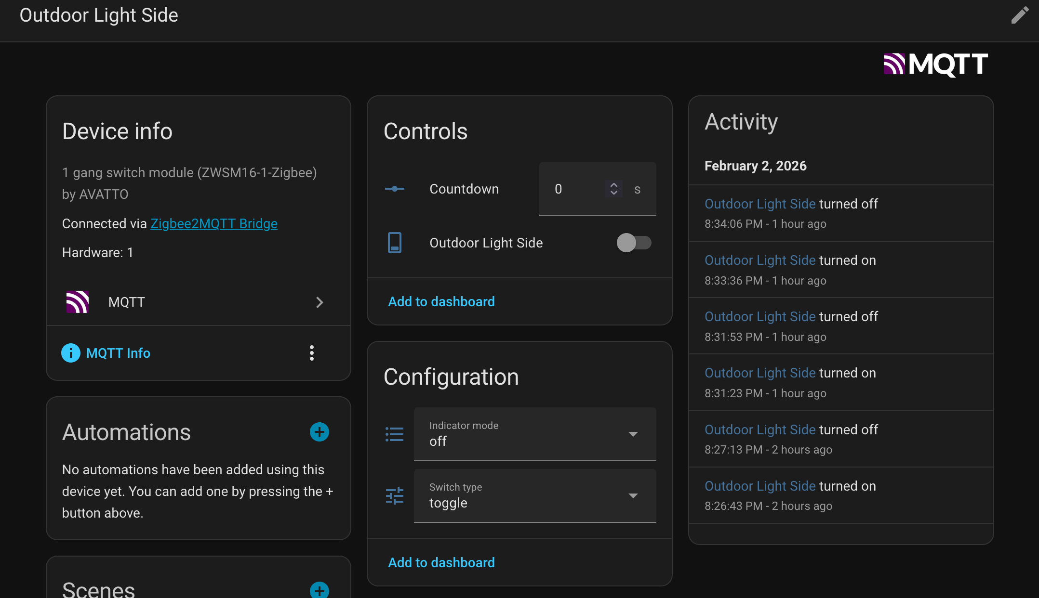The image size is (1039, 598).
Task: Click the Indicator mode list icon
Action: pyautogui.click(x=395, y=434)
